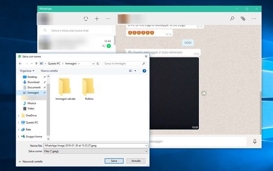Open the Save dialog help button

coord(144,71)
